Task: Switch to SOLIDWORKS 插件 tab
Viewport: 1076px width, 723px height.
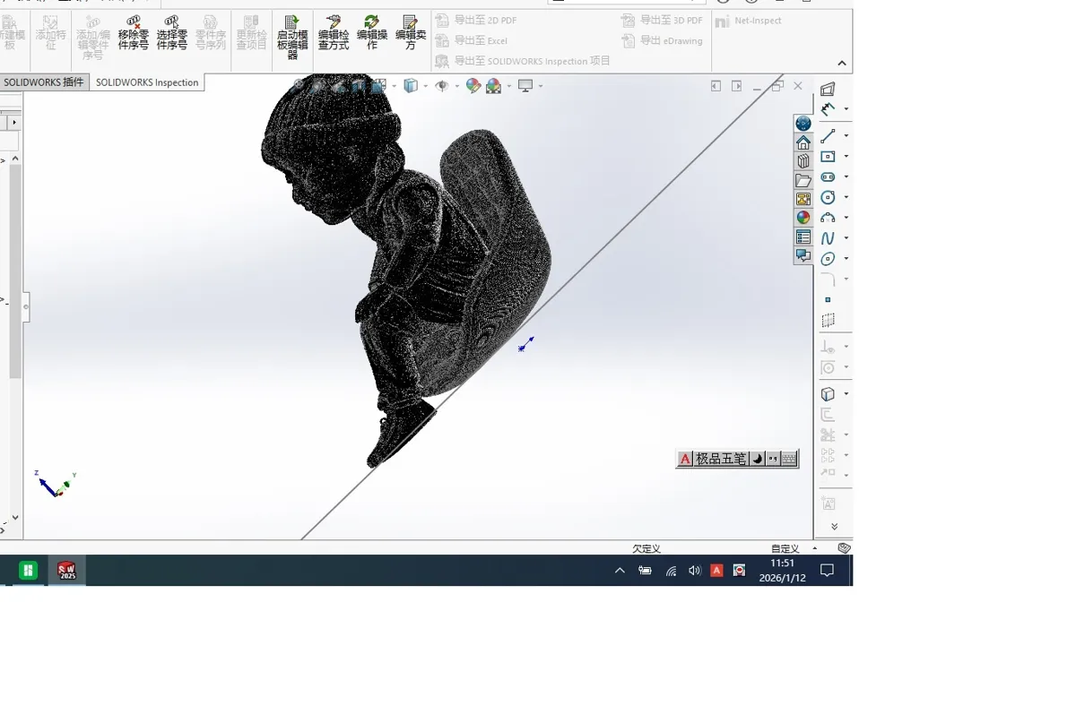Action: tap(44, 82)
